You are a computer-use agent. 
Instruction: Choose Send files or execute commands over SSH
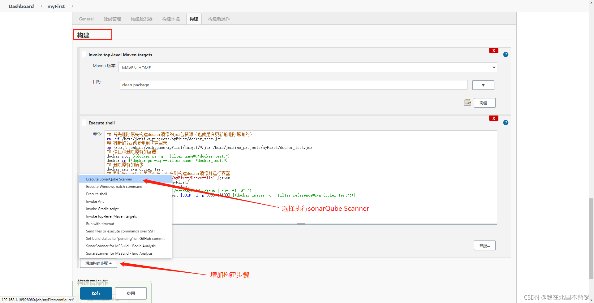click(125, 231)
